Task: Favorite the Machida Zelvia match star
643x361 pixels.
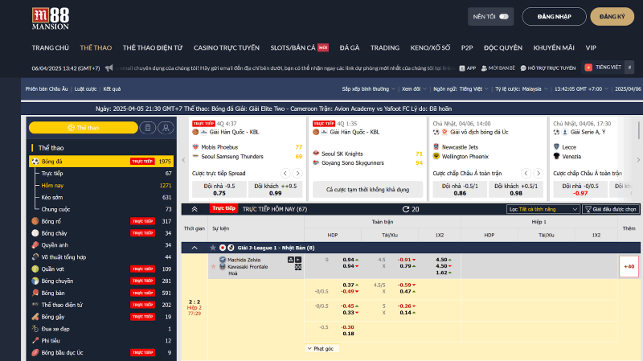Action: (x=213, y=267)
